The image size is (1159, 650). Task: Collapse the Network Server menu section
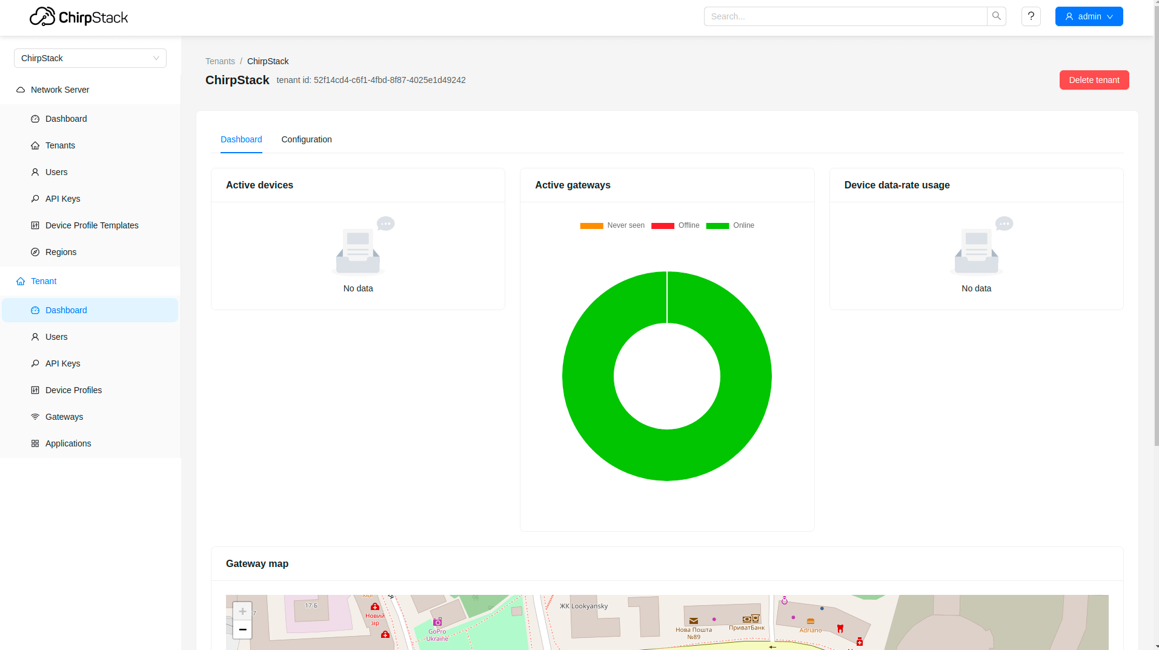tap(60, 90)
